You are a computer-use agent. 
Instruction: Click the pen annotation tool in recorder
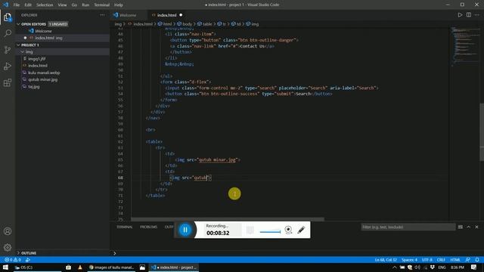(x=301, y=230)
